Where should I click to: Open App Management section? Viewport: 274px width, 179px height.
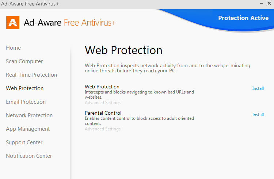(x=28, y=129)
